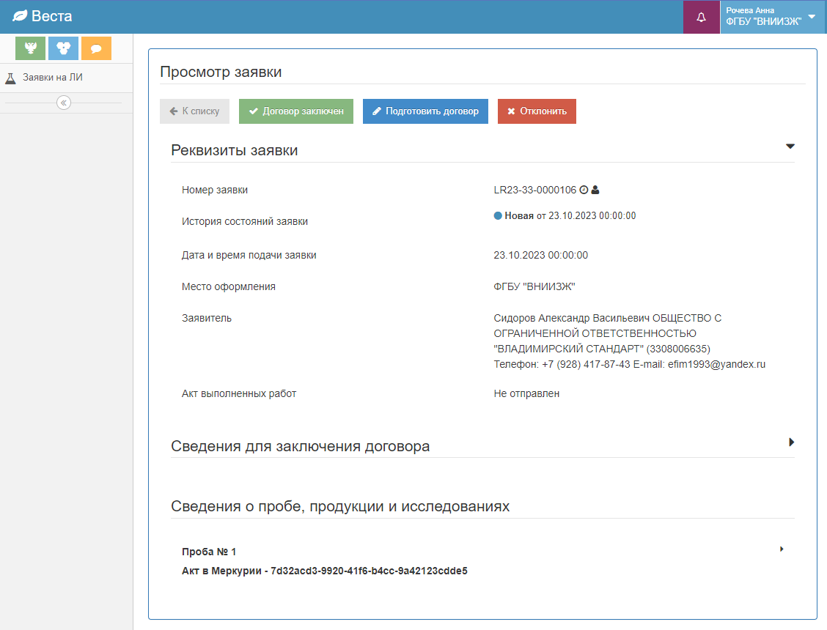Collapse the Реквизиты заявки section arrow
The width and height of the screenshot is (827, 630).
click(x=790, y=147)
